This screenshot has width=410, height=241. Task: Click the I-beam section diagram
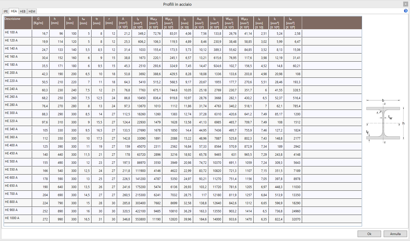(x=385, y=122)
